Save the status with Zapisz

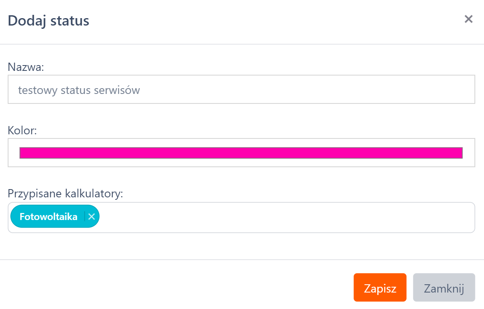coord(380,288)
